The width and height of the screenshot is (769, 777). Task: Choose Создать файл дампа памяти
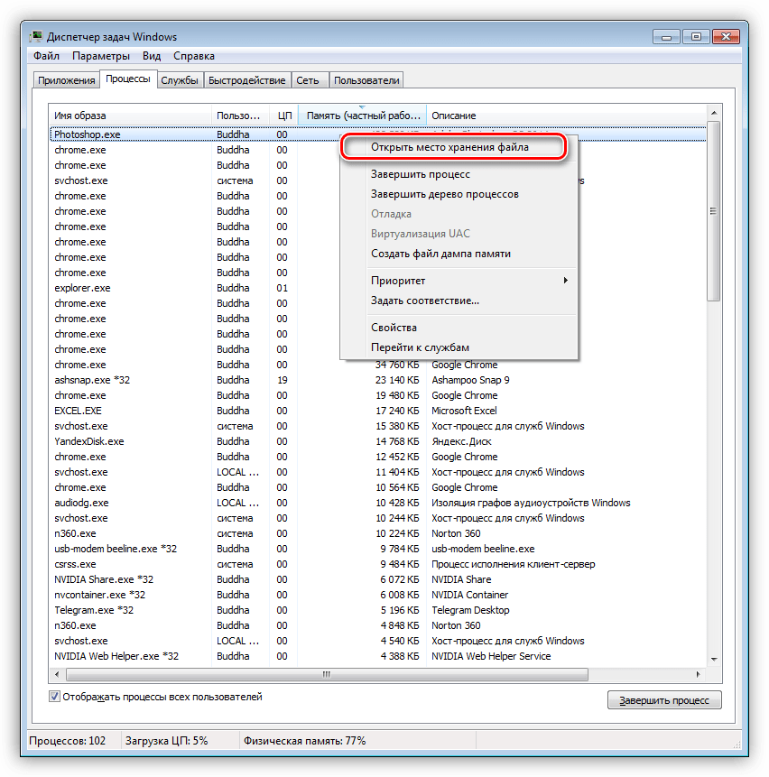(459, 254)
